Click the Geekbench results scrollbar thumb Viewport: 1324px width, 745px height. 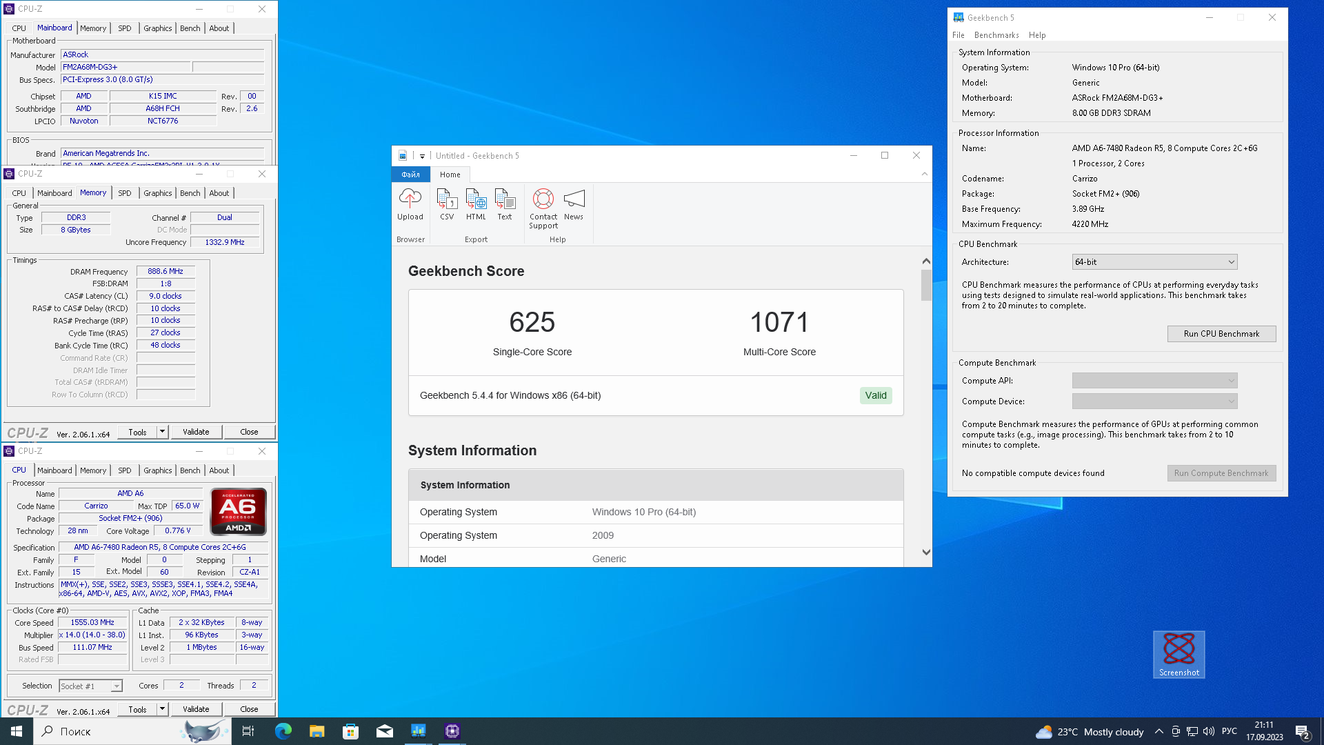click(x=926, y=286)
